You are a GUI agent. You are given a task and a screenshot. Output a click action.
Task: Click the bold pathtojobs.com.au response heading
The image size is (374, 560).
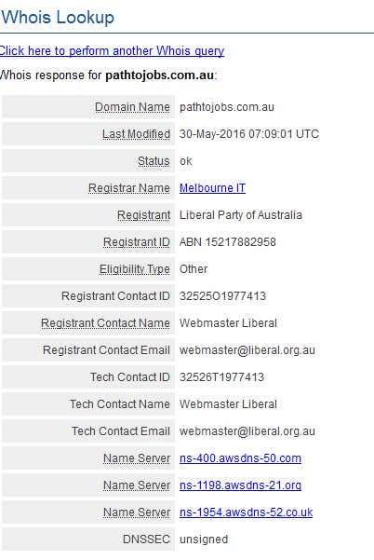click(159, 75)
